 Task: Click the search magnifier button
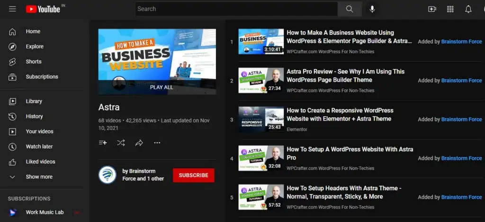coord(350,9)
